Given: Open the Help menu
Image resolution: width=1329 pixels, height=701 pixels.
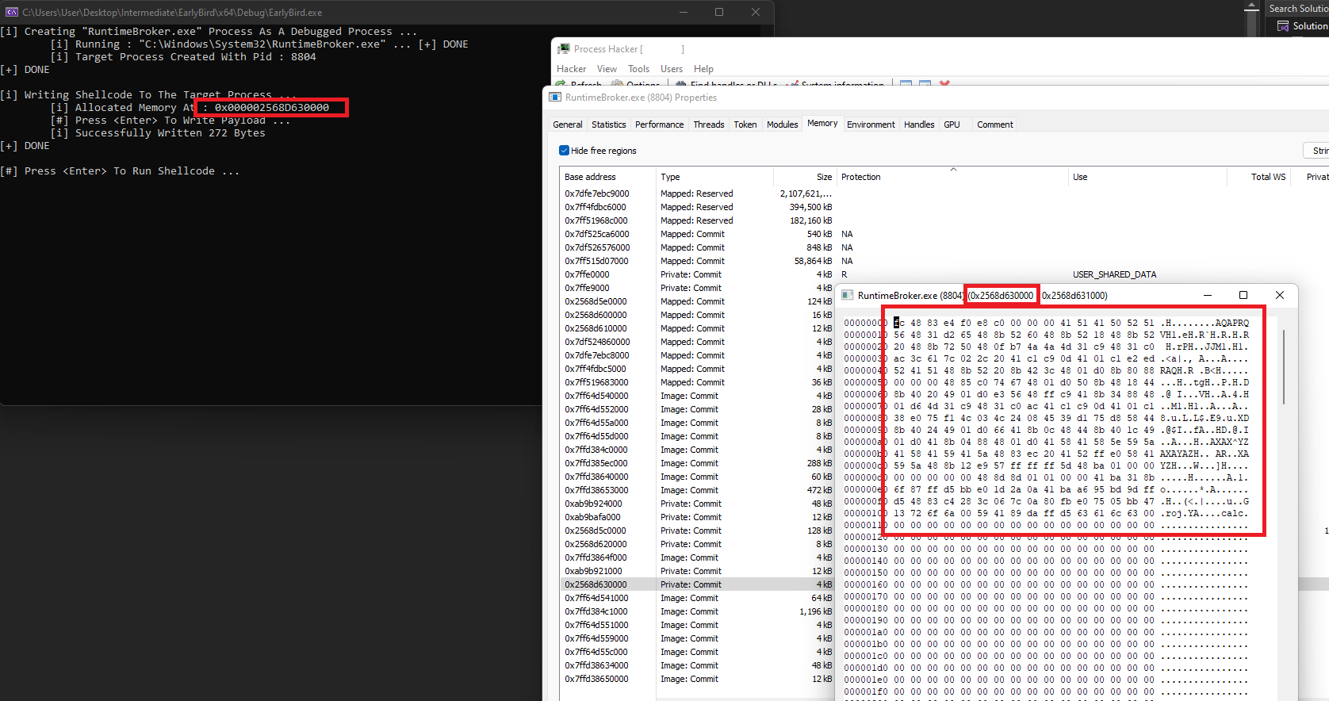Looking at the screenshot, I should point(703,69).
